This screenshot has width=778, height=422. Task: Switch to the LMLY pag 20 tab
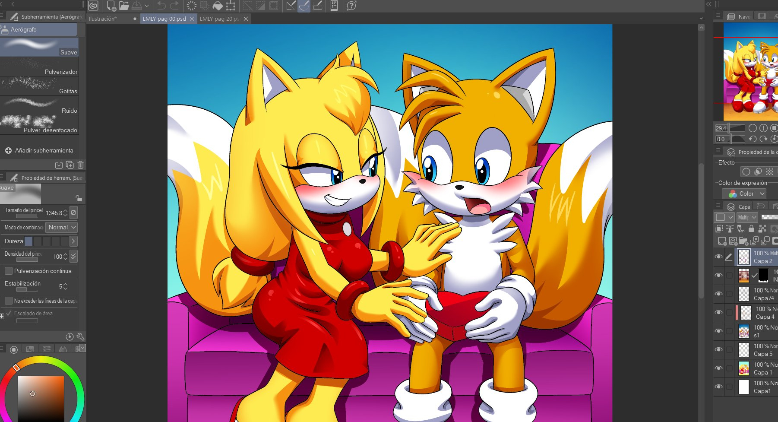(x=219, y=19)
